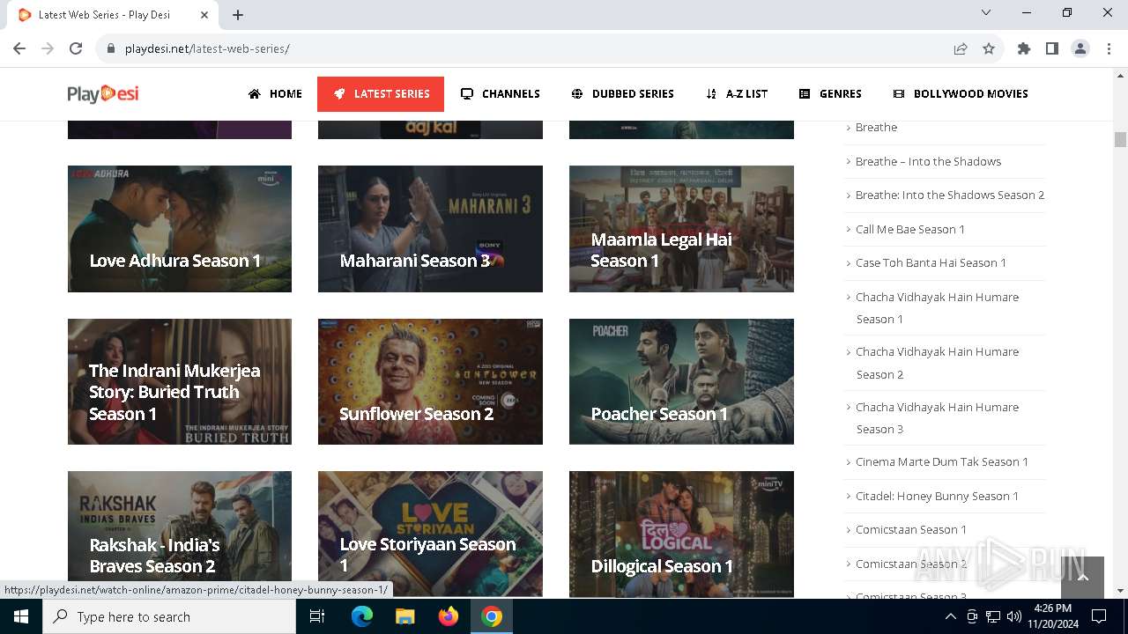Screen dimensions: 1128x634
Task: Open Chacha Vidhayak Hain Humare Season 3
Action: pos(937,418)
